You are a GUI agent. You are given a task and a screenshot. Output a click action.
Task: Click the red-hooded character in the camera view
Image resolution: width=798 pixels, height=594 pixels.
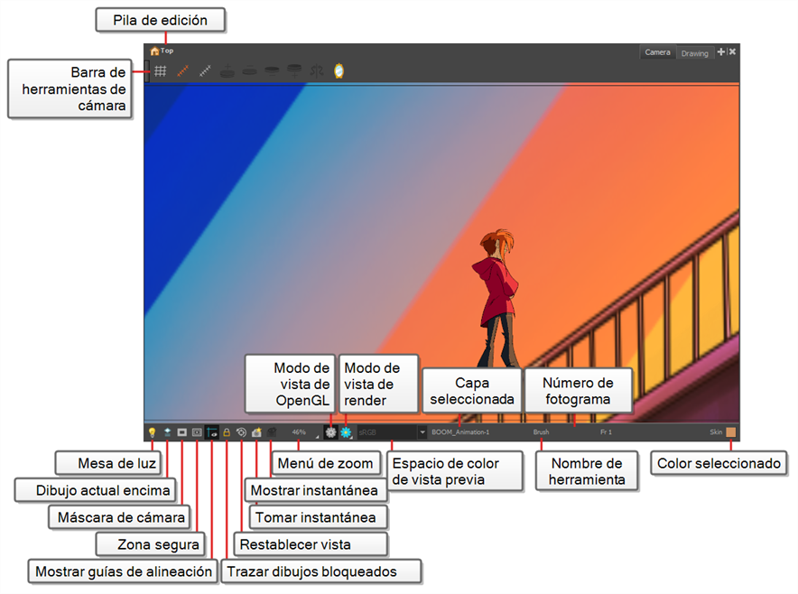point(496,299)
